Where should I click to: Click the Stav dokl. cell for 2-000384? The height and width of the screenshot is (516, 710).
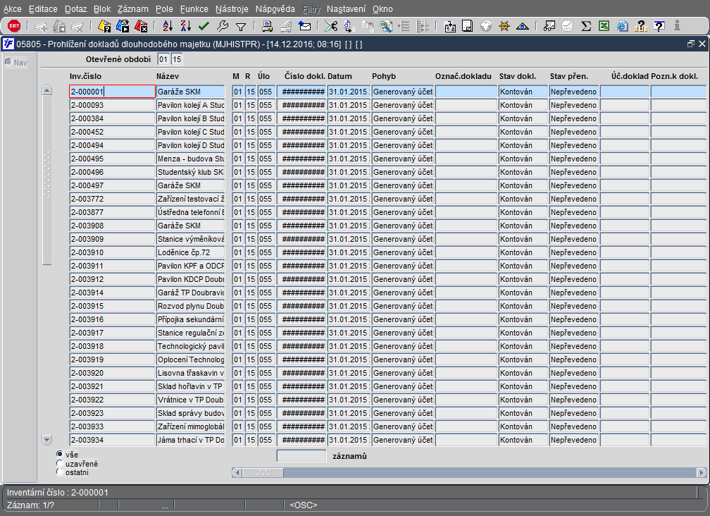[x=523, y=118]
